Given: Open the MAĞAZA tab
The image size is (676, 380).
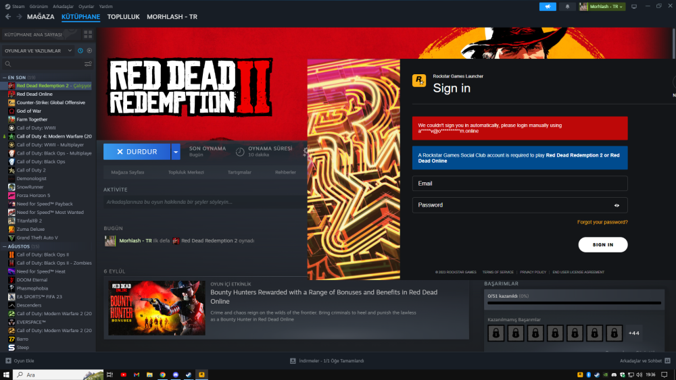Looking at the screenshot, I should click(40, 16).
